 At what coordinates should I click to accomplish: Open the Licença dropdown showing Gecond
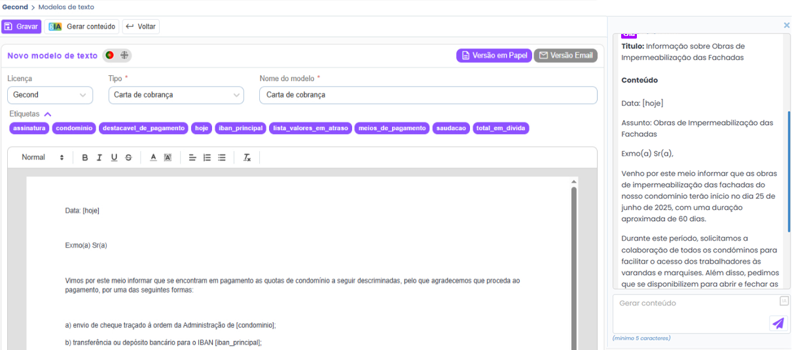tap(50, 95)
